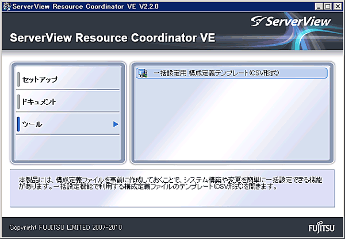Maximize the ServerView window
Screen dimensions: 345x239
coord(328,6)
